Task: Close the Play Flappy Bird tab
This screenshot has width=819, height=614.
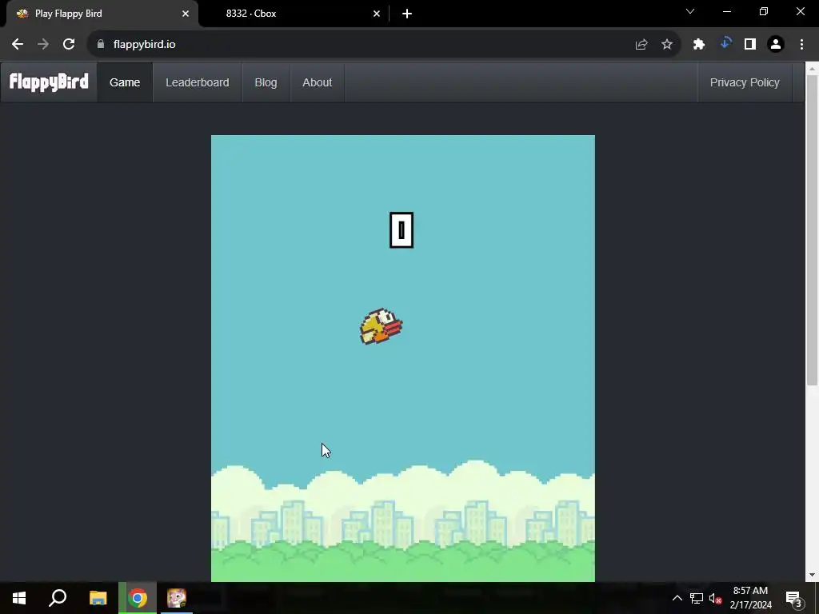Action: (186, 14)
